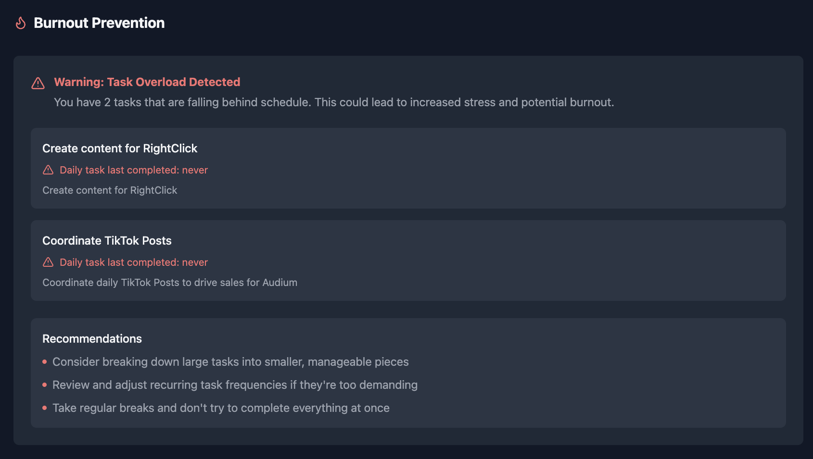Click the Audium TikTok sales description text
The image size is (813, 459).
pyautogui.click(x=170, y=283)
